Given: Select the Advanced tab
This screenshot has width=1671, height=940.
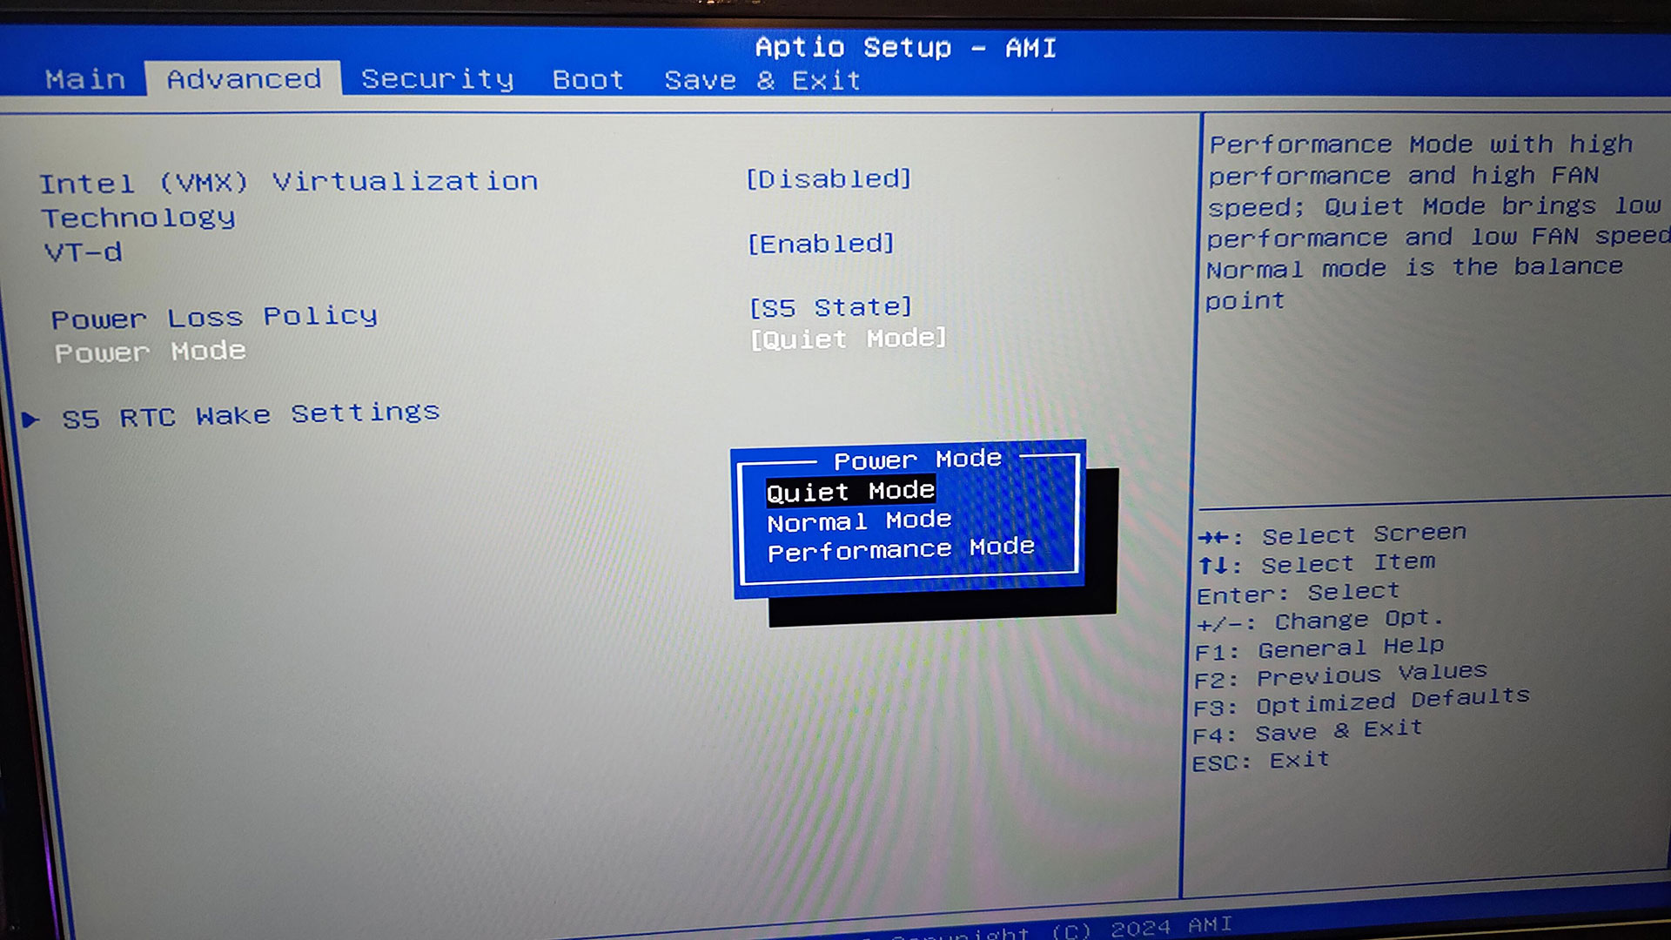Looking at the screenshot, I should click(244, 78).
